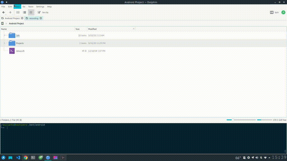Sort by the Size column header
This screenshot has width=287, height=161.
point(81,29)
